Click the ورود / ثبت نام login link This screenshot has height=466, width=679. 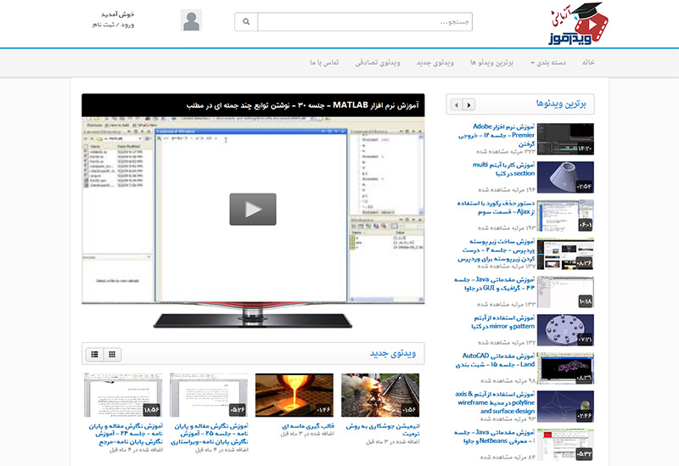(113, 25)
